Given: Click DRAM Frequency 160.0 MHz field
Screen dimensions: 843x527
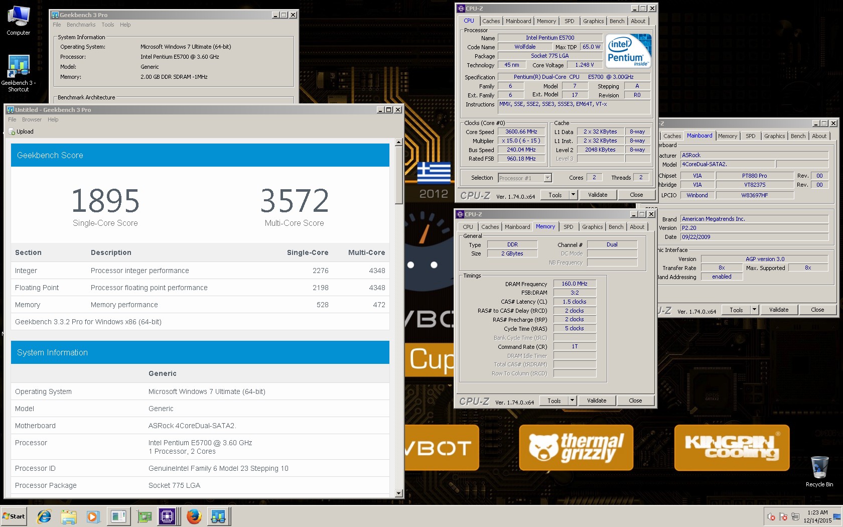Looking at the screenshot, I should (575, 284).
